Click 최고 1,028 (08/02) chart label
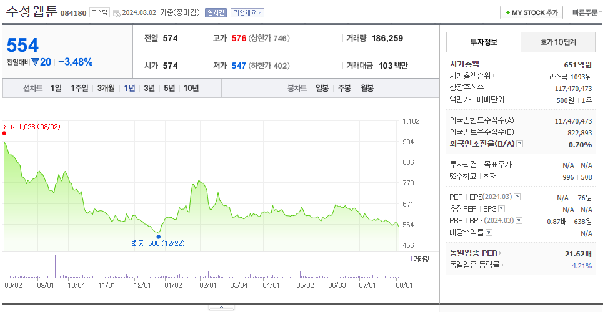605x312 pixels. pyautogui.click(x=31, y=126)
